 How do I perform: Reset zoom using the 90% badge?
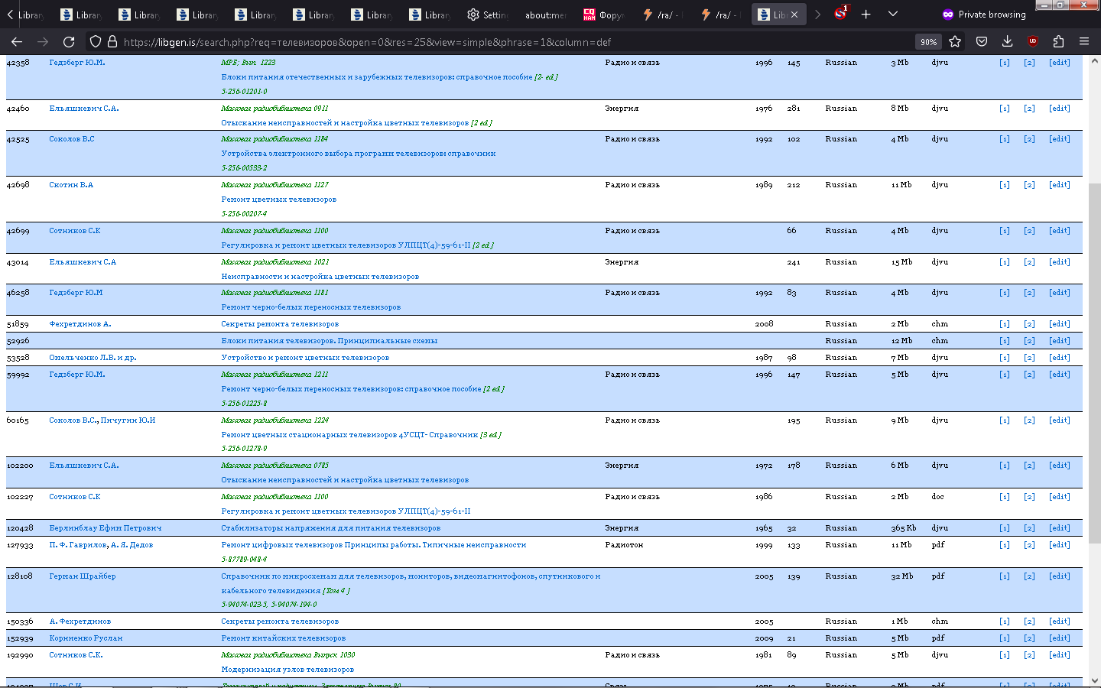(928, 42)
